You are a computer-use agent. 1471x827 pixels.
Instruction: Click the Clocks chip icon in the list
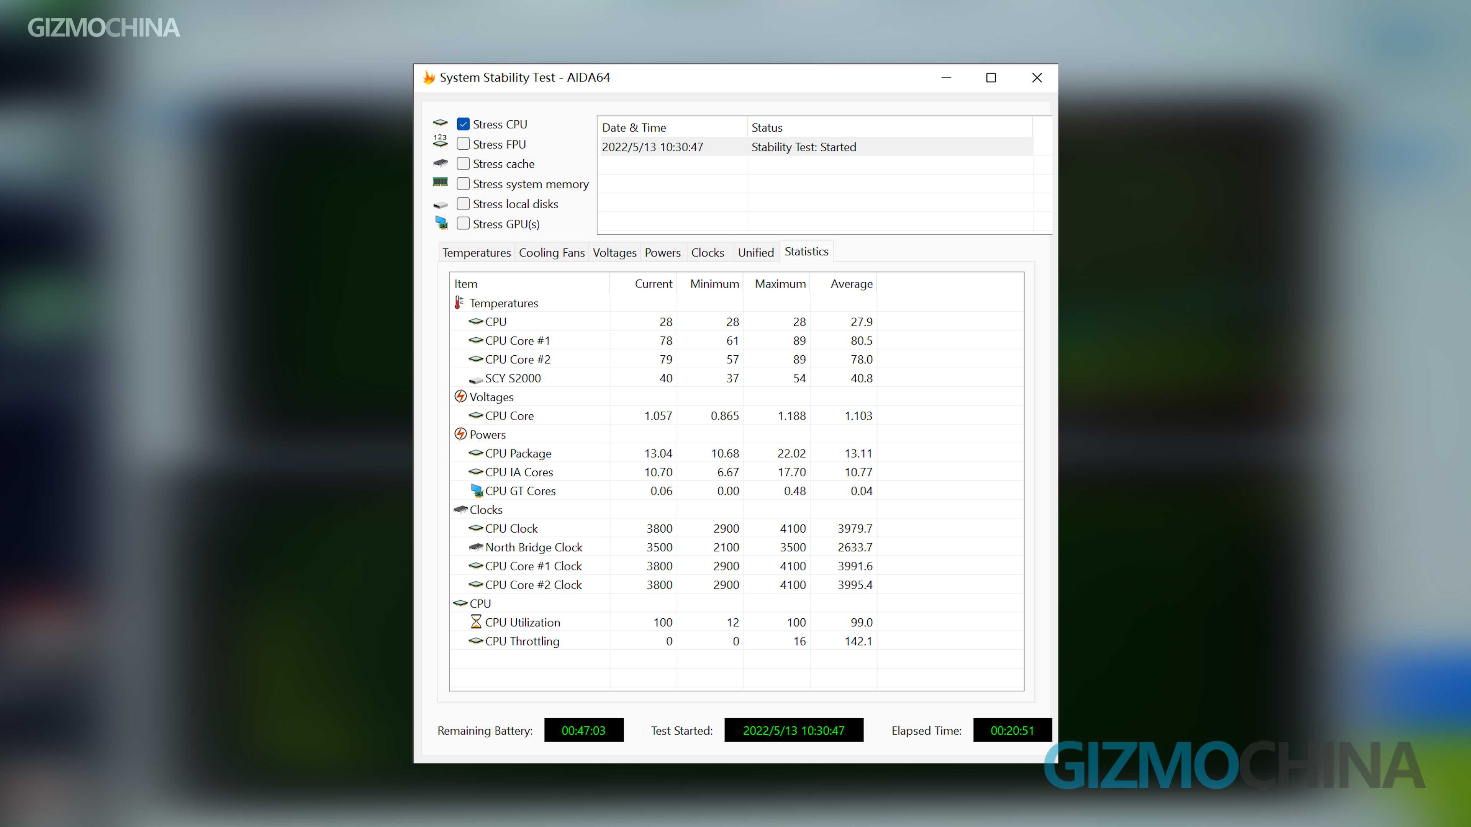tap(460, 509)
